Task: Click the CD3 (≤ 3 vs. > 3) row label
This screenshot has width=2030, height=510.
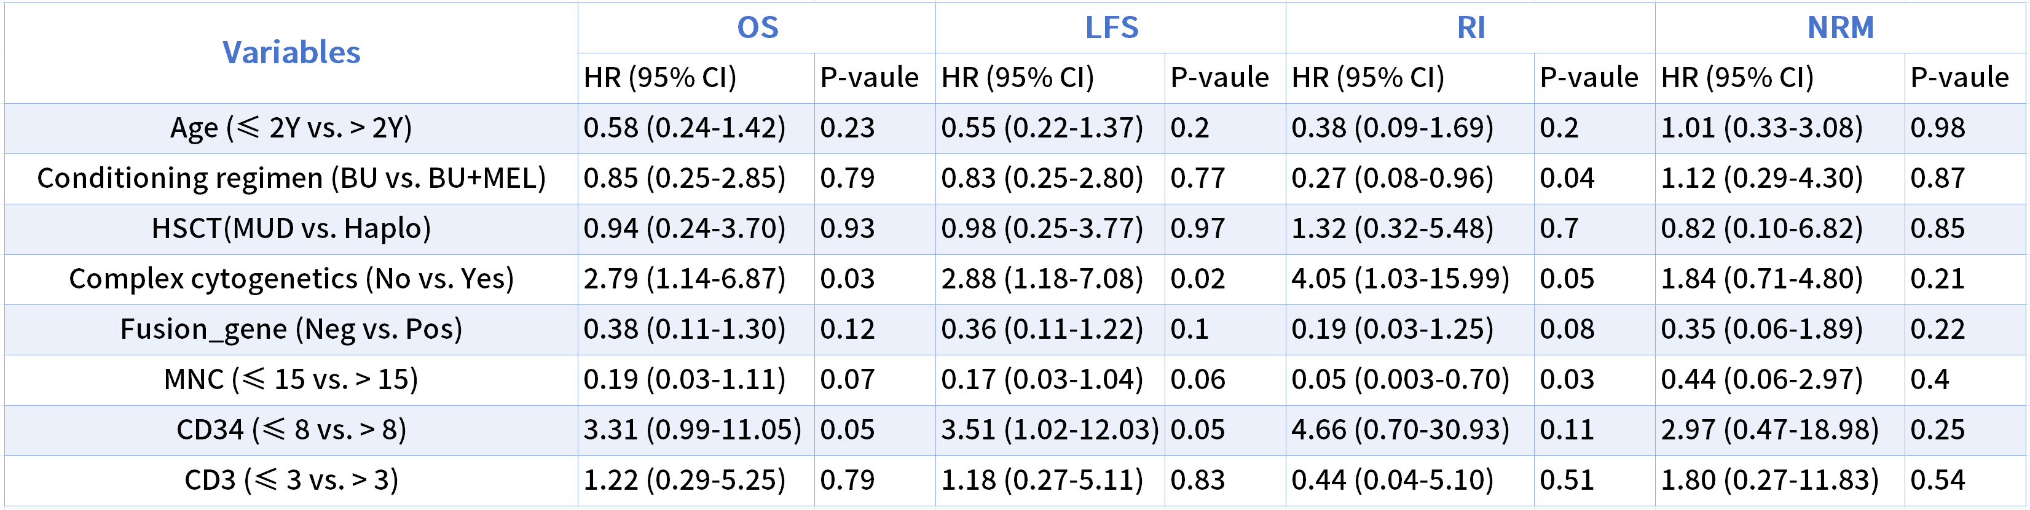Action: tap(291, 480)
